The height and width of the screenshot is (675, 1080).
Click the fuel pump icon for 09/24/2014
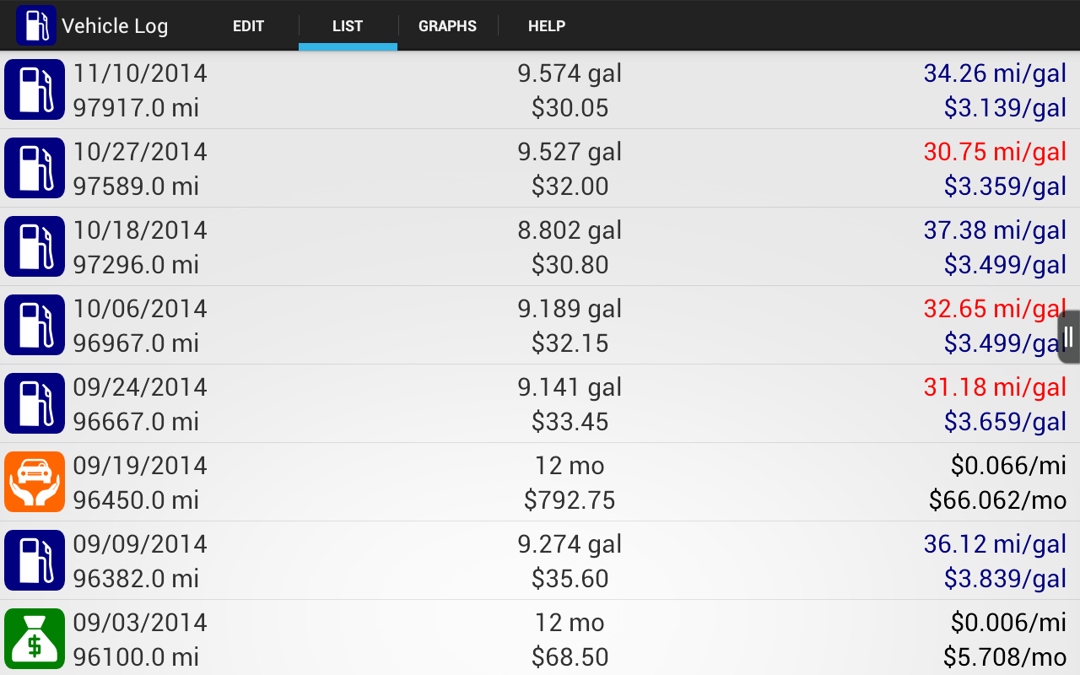pyautogui.click(x=35, y=402)
